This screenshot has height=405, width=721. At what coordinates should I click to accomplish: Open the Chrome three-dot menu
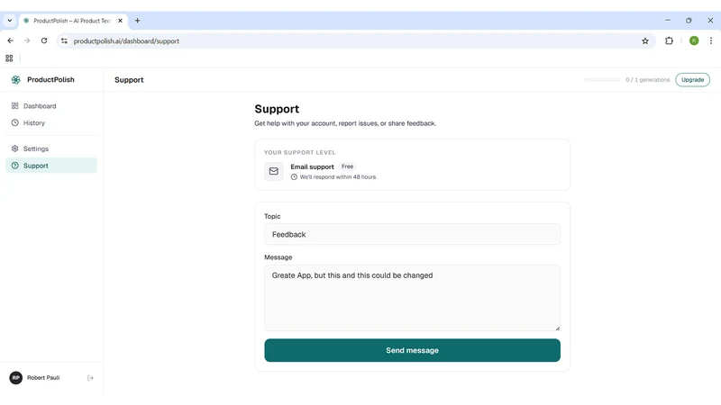[x=711, y=40]
